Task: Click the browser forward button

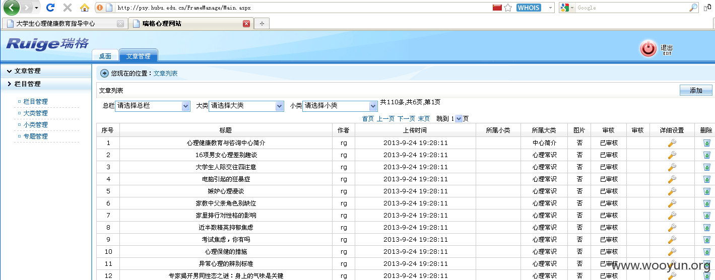Action: (27, 8)
